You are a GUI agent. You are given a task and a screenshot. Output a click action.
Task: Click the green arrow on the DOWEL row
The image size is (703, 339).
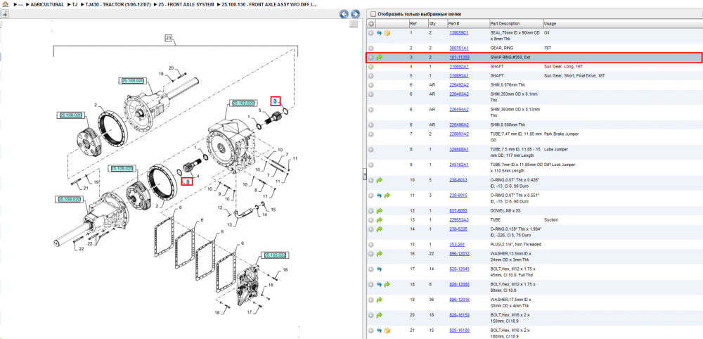tap(380, 210)
